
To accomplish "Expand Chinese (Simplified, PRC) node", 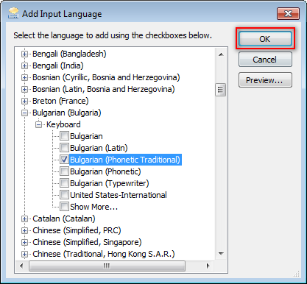I will point(24,230).
